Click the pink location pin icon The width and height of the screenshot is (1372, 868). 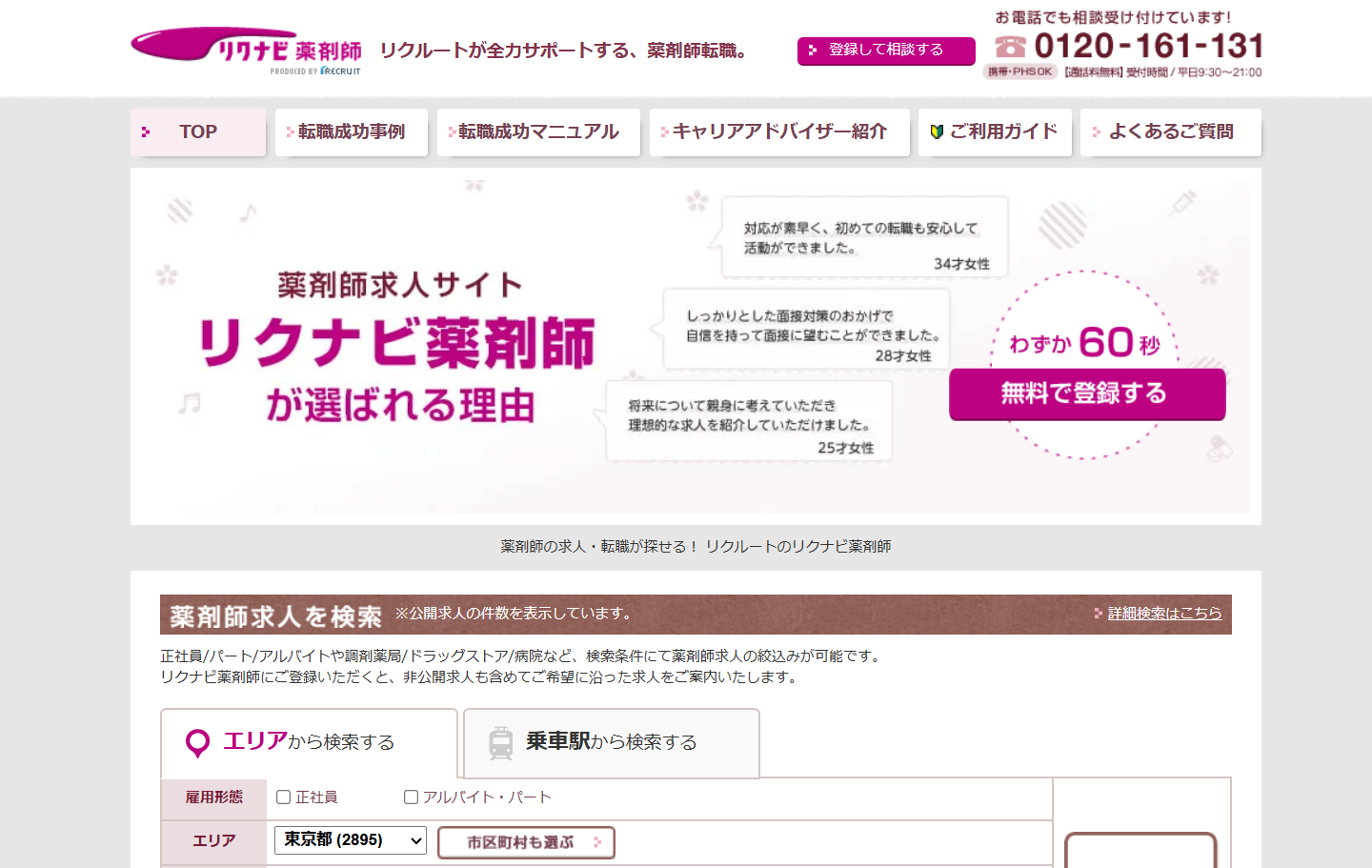[x=197, y=743]
